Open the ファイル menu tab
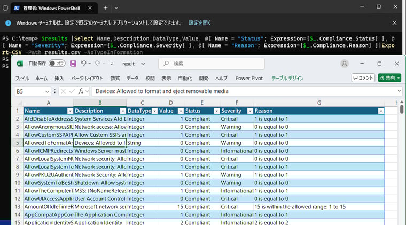This screenshot has width=406, height=225. pyautogui.click(x=22, y=78)
